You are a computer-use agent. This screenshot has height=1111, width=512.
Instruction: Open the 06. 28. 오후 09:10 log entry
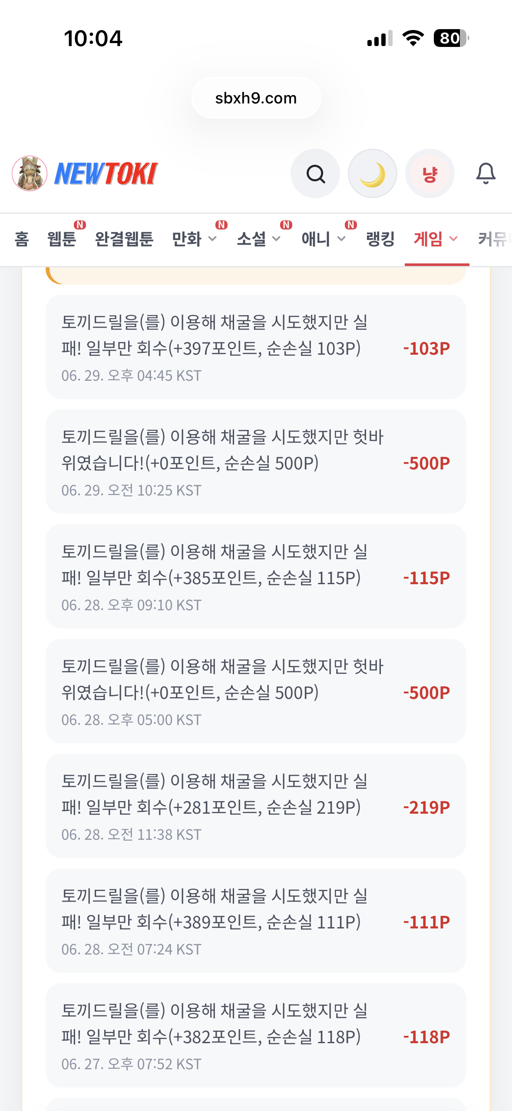256,576
